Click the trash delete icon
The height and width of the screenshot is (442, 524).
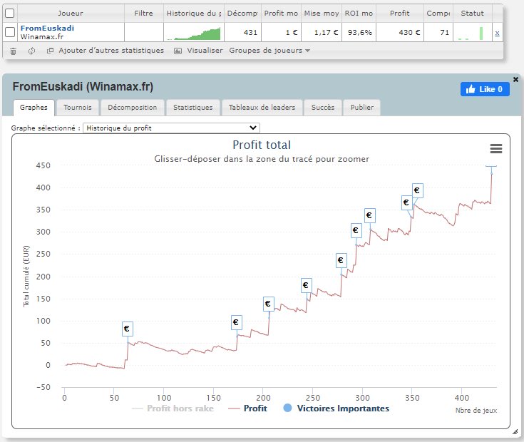pyautogui.click(x=13, y=51)
